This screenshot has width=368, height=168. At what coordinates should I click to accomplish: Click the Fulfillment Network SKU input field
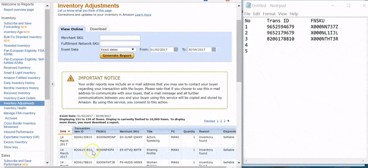(x=120, y=44)
